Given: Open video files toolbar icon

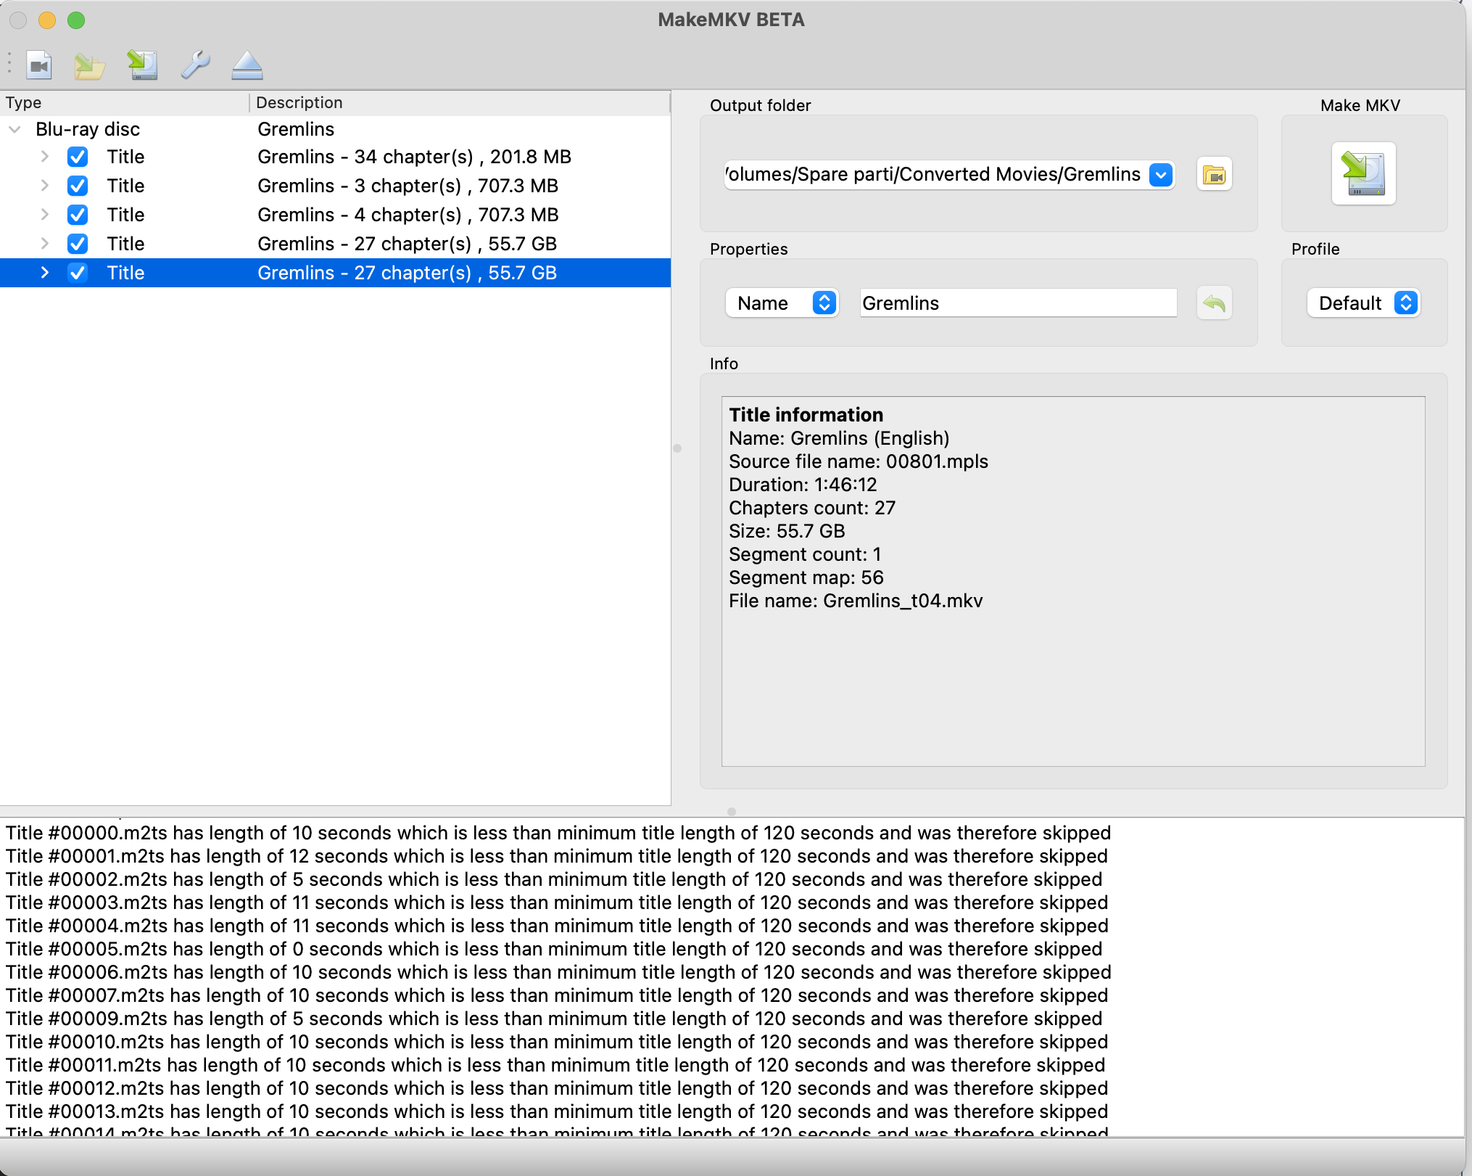Looking at the screenshot, I should coord(39,65).
